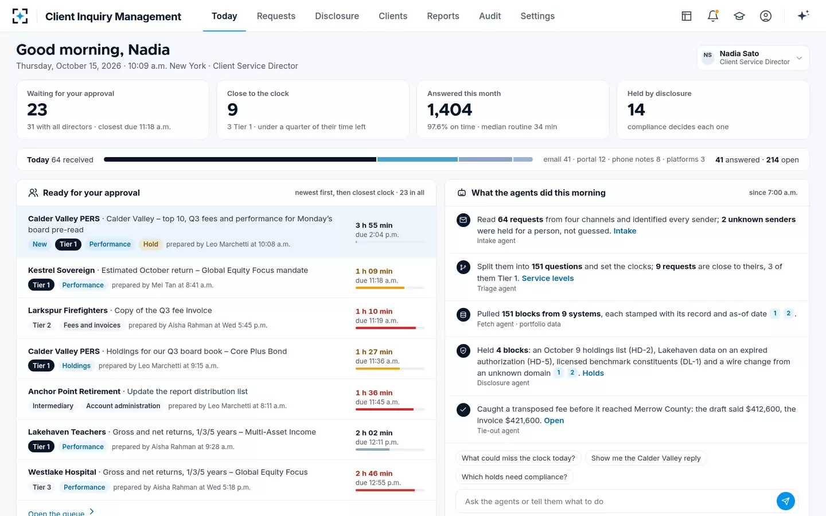
Task: Click the Fetch agent database icon
Action: click(463, 315)
